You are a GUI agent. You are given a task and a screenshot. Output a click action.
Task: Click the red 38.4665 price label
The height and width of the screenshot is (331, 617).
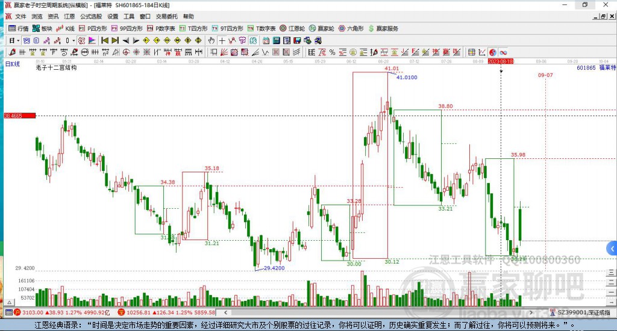20,116
